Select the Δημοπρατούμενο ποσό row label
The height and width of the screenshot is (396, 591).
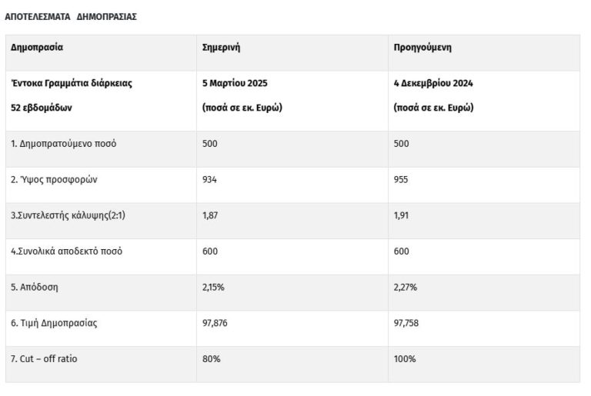point(64,144)
